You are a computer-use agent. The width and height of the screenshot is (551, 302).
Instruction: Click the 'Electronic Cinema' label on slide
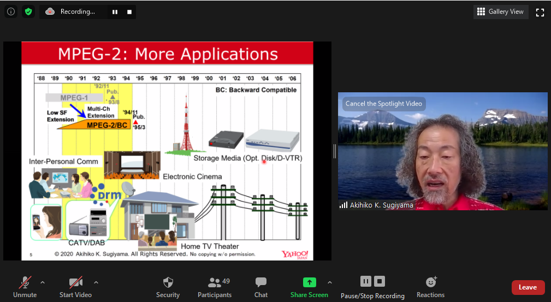pos(192,176)
